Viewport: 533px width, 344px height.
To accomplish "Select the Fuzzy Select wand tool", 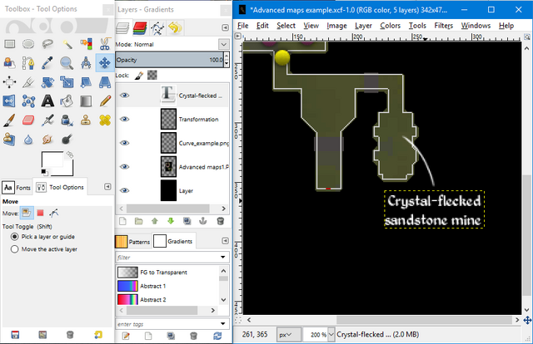I will click(x=67, y=44).
